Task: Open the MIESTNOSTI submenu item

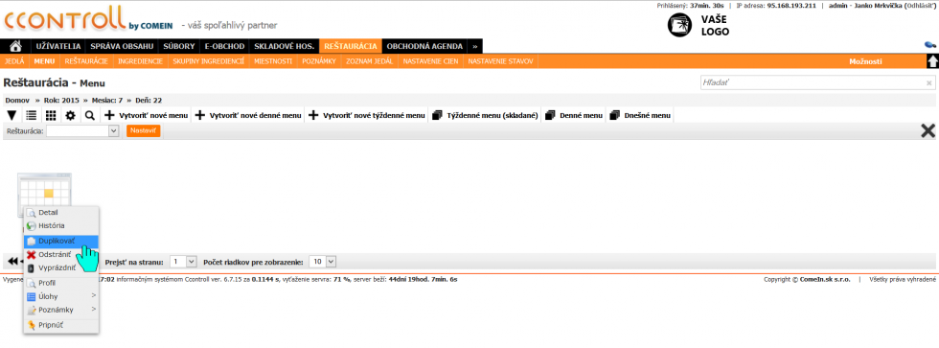Action: click(273, 61)
